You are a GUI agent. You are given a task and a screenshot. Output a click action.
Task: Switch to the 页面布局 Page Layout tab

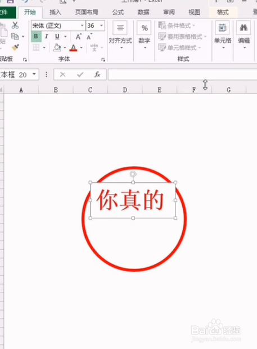[x=87, y=12]
